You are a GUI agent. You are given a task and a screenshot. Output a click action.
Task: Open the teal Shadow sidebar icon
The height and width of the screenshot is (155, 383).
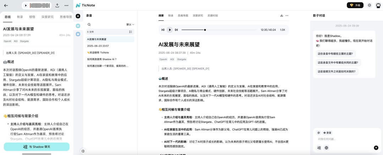pyautogui.click(x=78, y=26)
